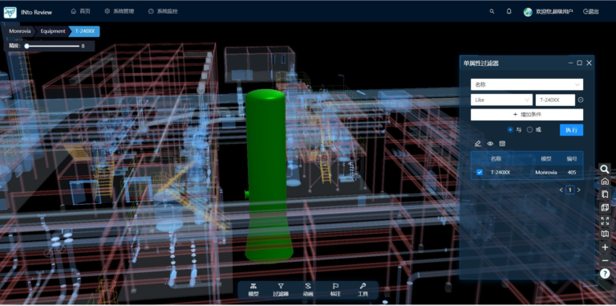Viewport: 616px width, 306px height.
Task: Click the user avatar globe icon
Action: click(x=528, y=12)
